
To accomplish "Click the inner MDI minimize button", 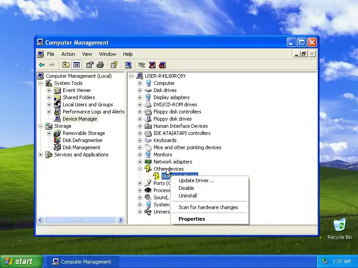I will (x=296, y=54).
